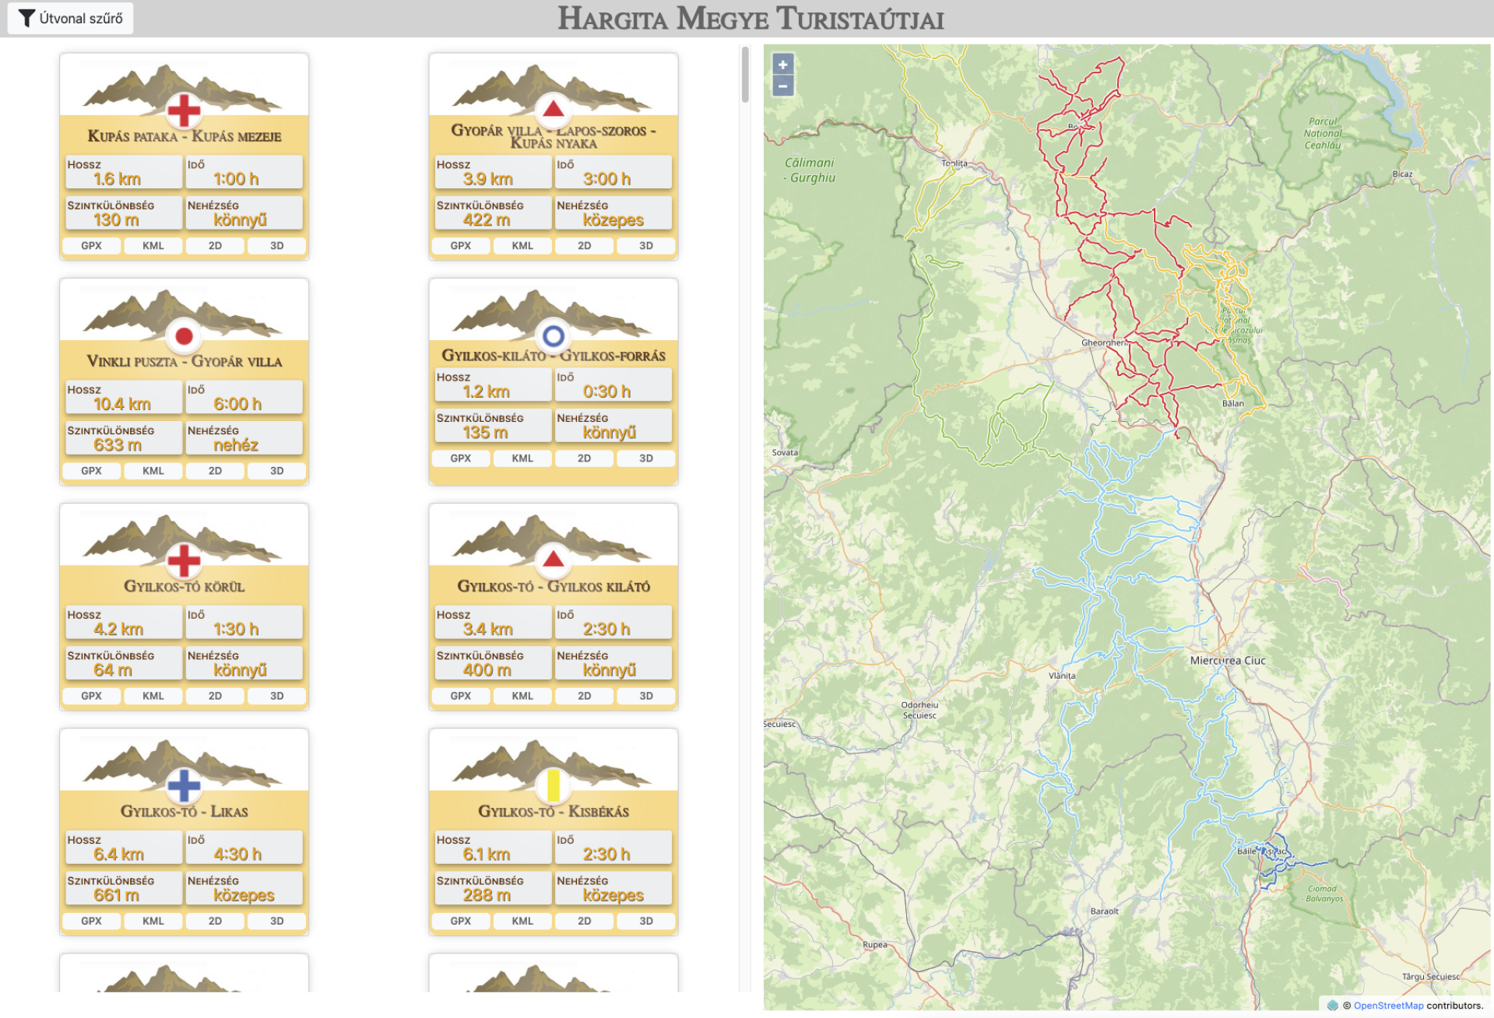Download KML for Gyilkos-tó - Kisbékás
Screen dimensions: 1494x1018
click(522, 921)
